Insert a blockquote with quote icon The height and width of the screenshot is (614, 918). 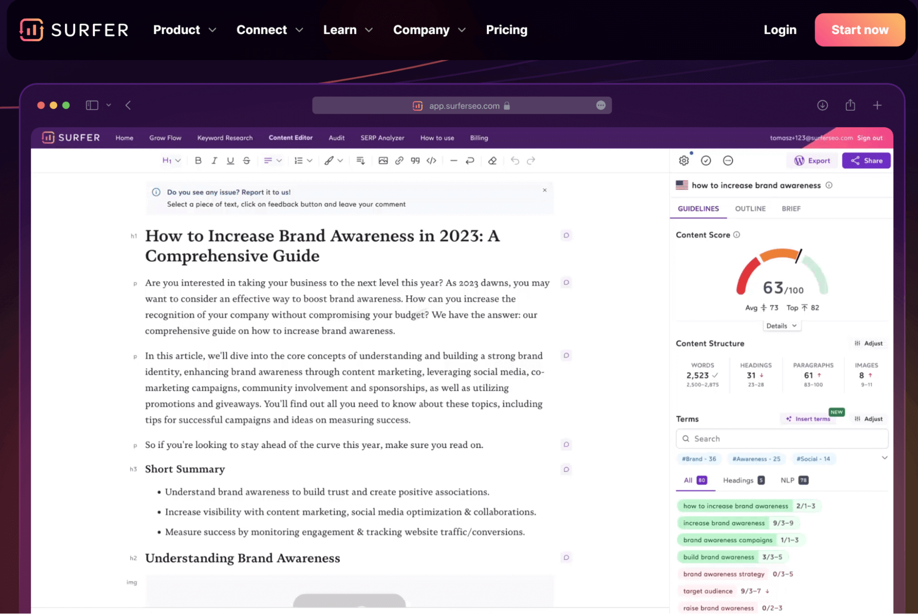pos(415,161)
